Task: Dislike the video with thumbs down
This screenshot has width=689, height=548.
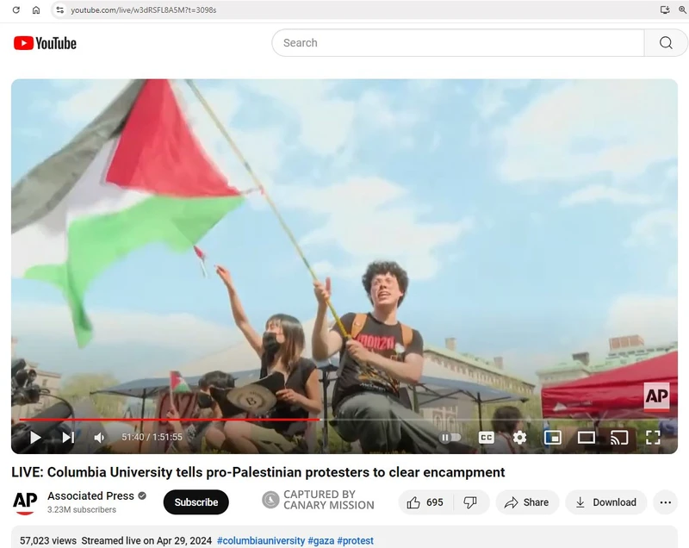Action: click(470, 502)
